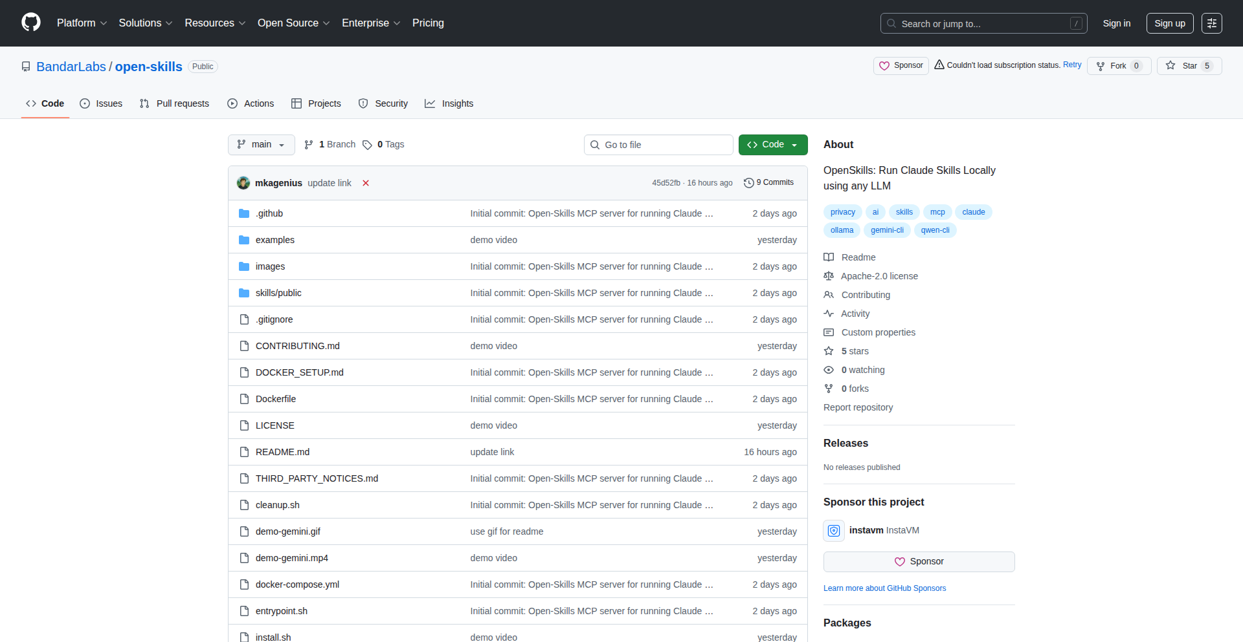
Task: Click Sign up button
Action: tap(1169, 23)
